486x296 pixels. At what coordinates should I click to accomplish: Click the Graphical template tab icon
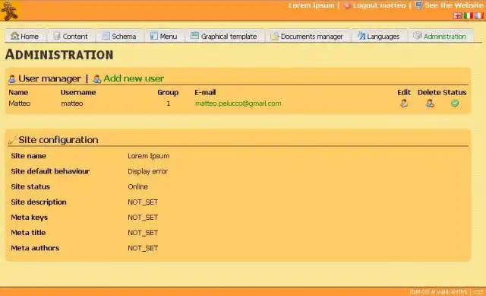tap(194, 36)
